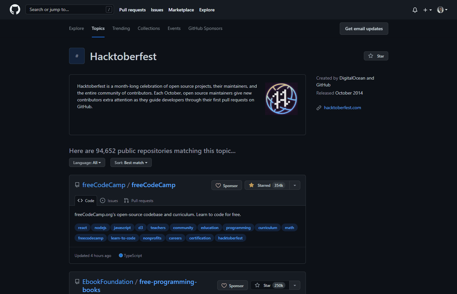Expand the caret next to the Starred count

[294, 185]
